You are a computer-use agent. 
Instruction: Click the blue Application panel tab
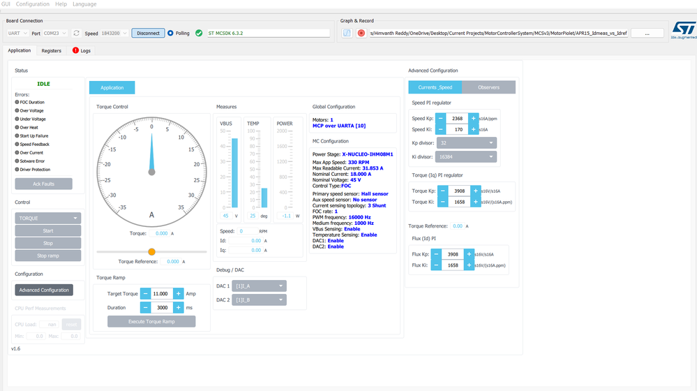click(112, 88)
